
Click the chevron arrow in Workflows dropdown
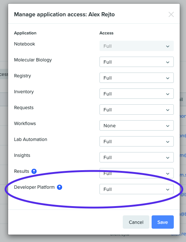click(168, 126)
